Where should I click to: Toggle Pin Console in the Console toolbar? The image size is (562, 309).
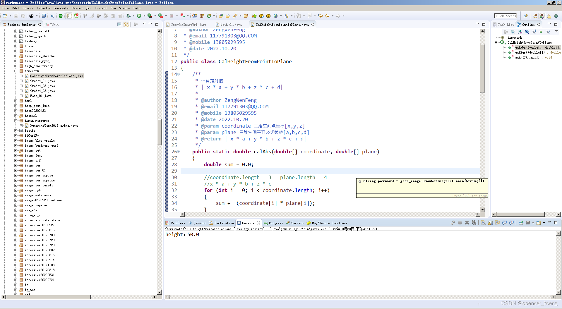(x=521, y=223)
